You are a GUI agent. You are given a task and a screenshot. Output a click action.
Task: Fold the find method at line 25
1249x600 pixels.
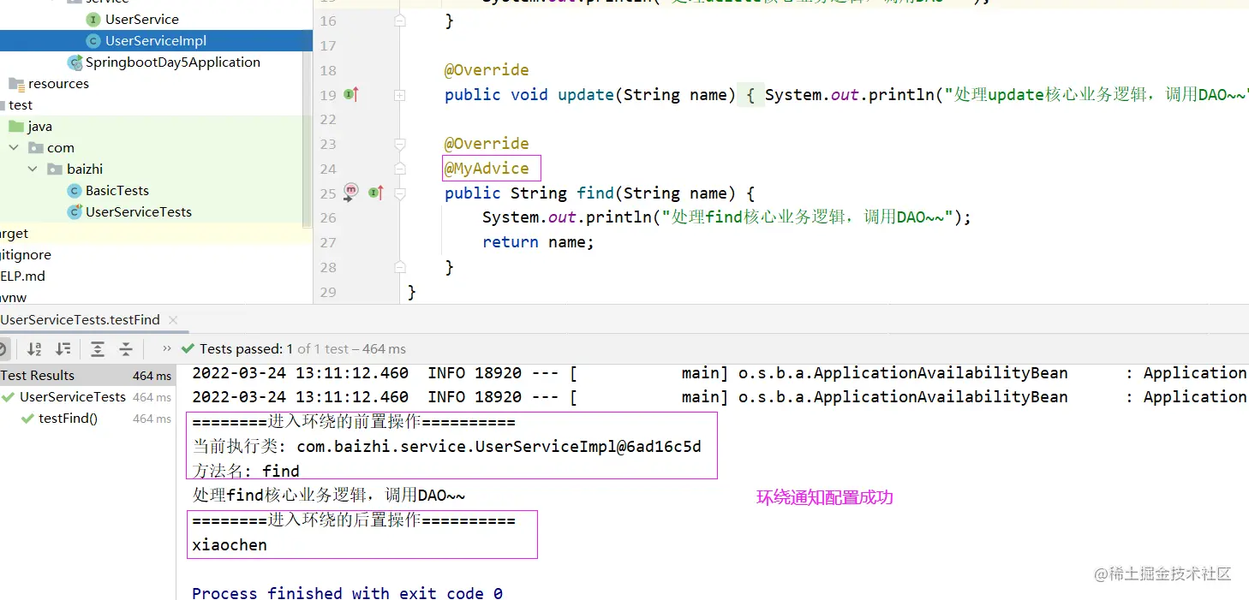pyautogui.click(x=399, y=193)
